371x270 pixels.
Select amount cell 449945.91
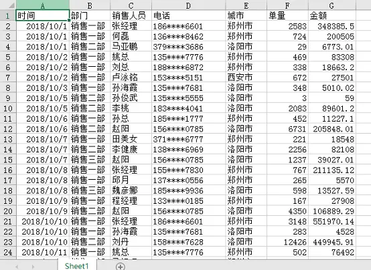tap(332, 242)
